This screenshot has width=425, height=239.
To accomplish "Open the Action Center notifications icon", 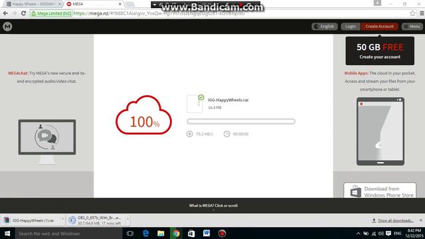I will pos(388,233).
